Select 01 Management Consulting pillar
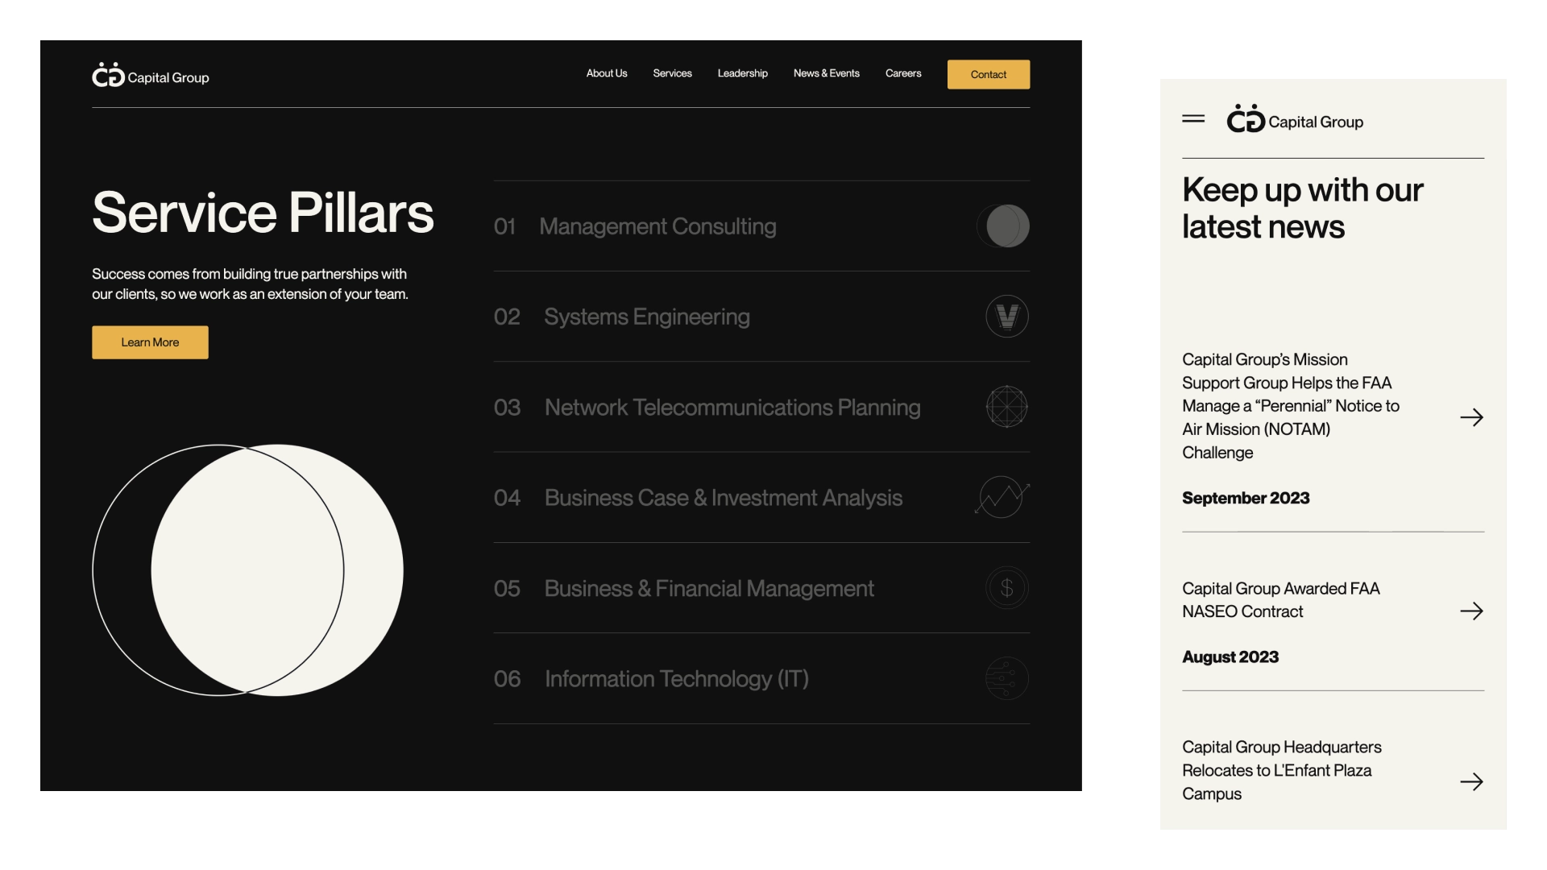This screenshot has height=870, width=1547. pos(761,226)
